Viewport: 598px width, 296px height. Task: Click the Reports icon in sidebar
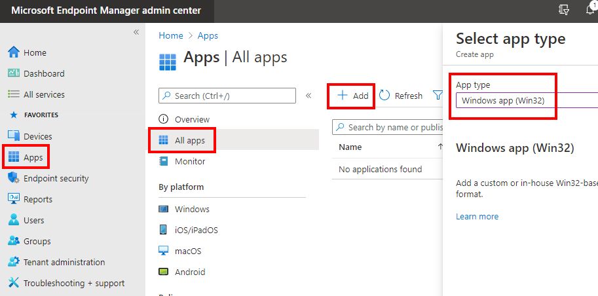(13, 198)
